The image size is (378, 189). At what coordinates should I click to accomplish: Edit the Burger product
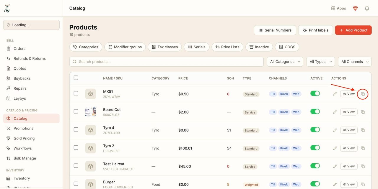click(x=335, y=184)
